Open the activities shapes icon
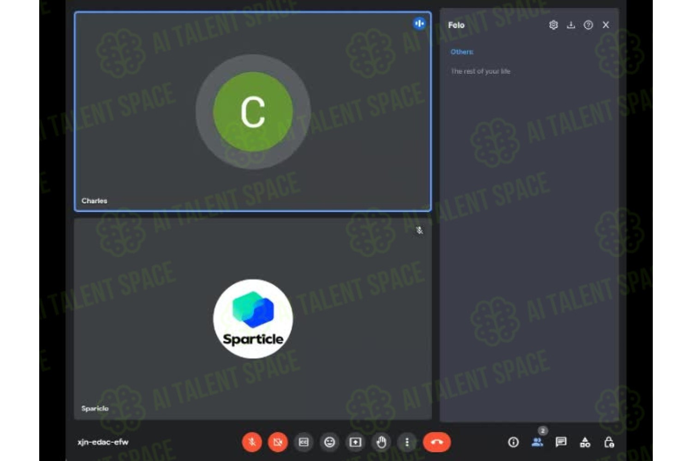The image size is (692, 461). pyautogui.click(x=585, y=443)
